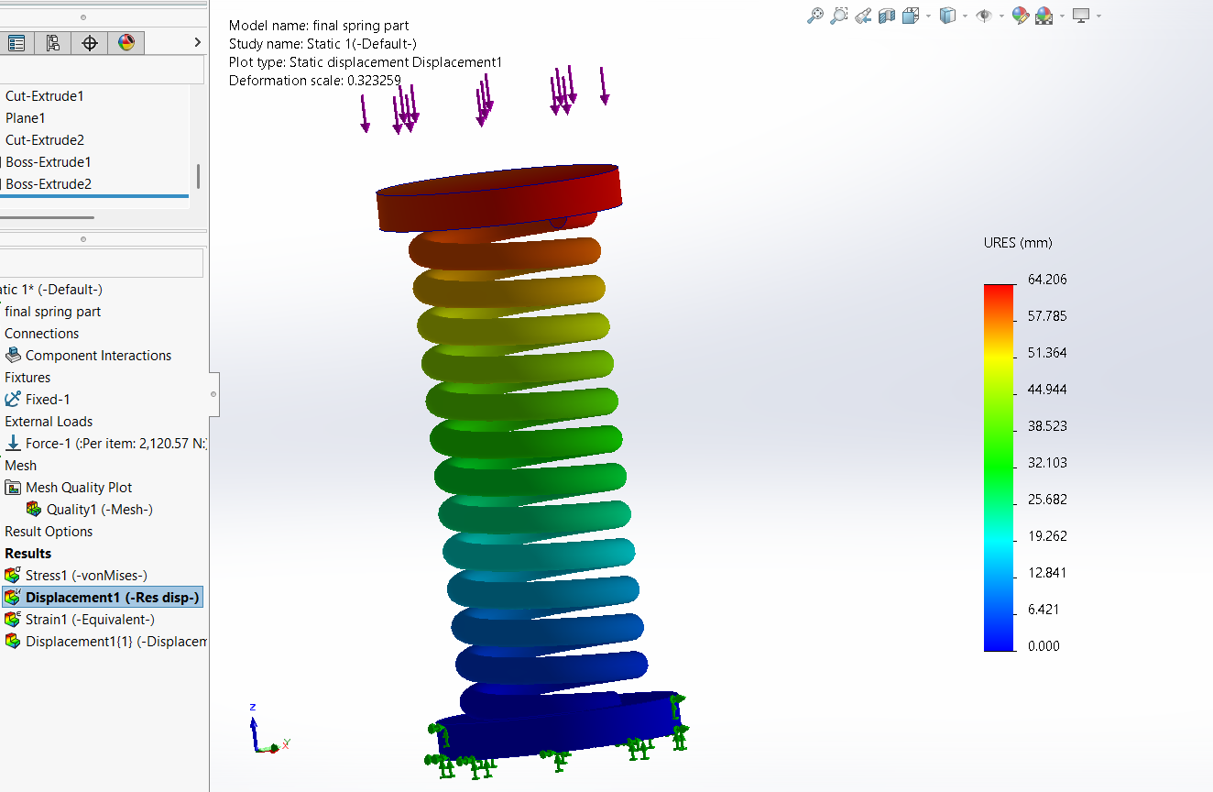The image size is (1213, 792).
Task: Click the Hide/Show Items eye icon
Action: point(985,16)
